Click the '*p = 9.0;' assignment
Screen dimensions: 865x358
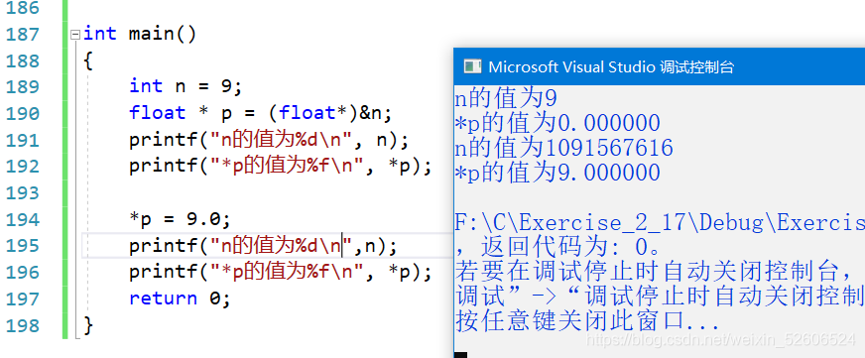click(180, 219)
